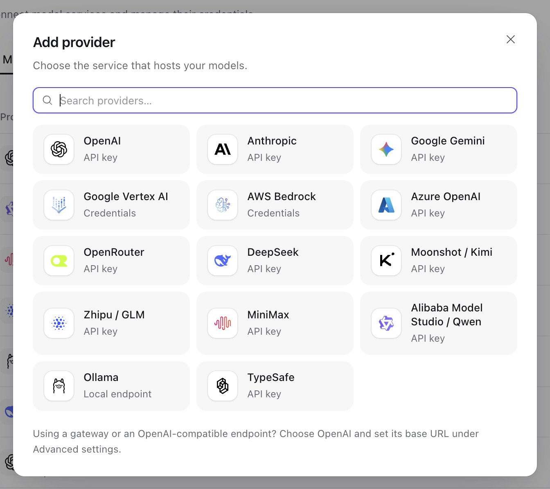Click the Ollama llama icon

point(59,386)
